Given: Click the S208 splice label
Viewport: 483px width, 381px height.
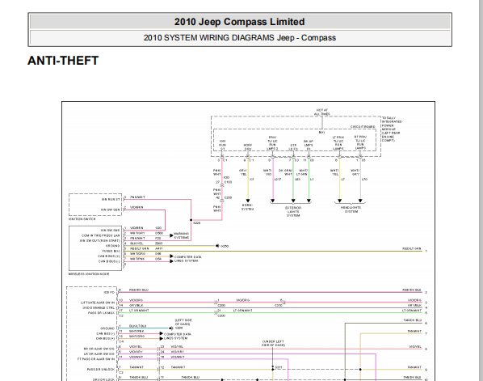Looking at the screenshot, I should tap(196, 222).
